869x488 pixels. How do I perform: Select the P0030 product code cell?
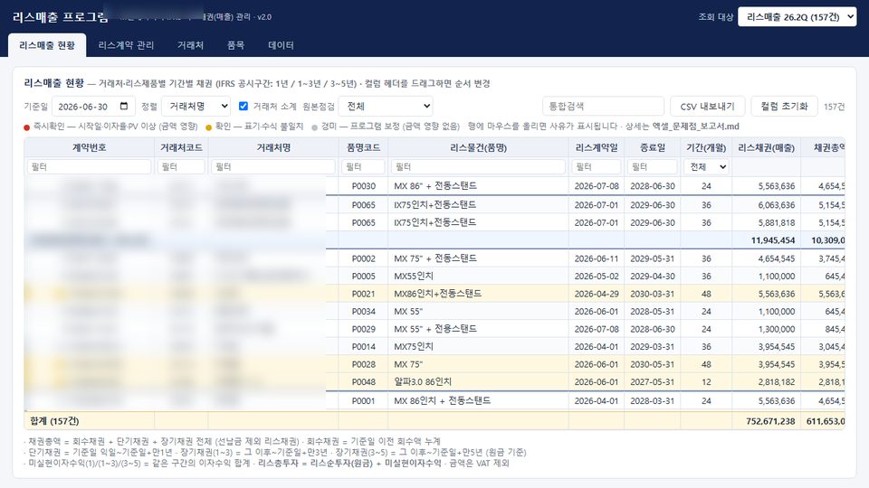(x=363, y=186)
